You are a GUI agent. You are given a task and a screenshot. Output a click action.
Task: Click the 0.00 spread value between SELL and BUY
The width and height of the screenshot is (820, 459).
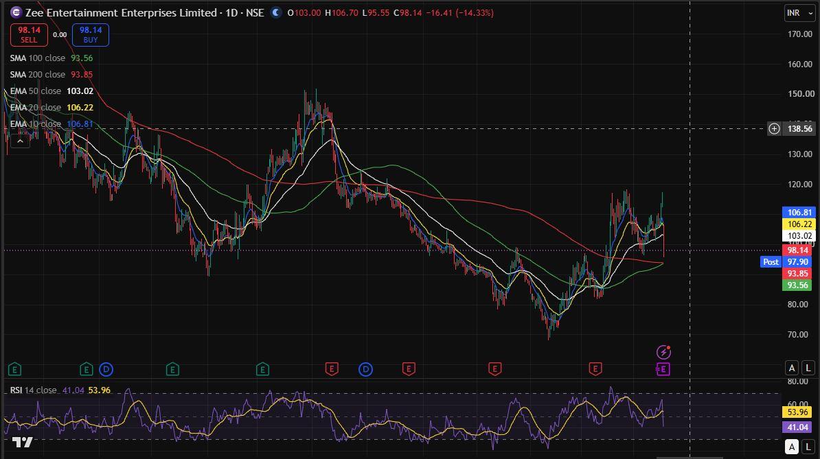click(60, 35)
